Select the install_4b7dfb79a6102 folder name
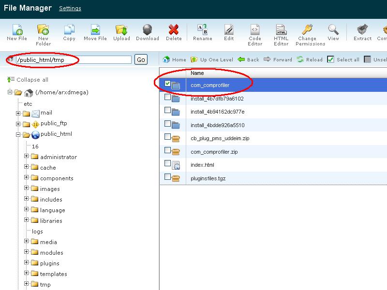 pos(217,99)
